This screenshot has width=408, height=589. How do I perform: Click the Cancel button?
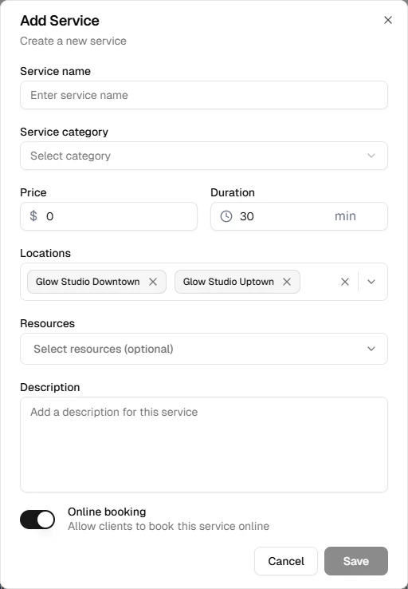pyautogui.click(x=286, y=561)
